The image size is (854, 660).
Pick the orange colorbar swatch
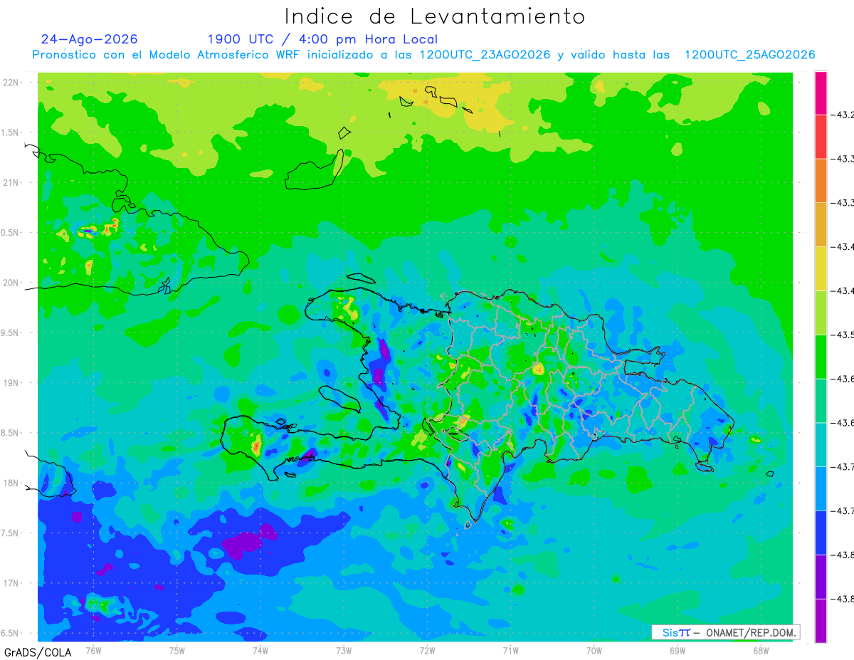click(821, 181)
